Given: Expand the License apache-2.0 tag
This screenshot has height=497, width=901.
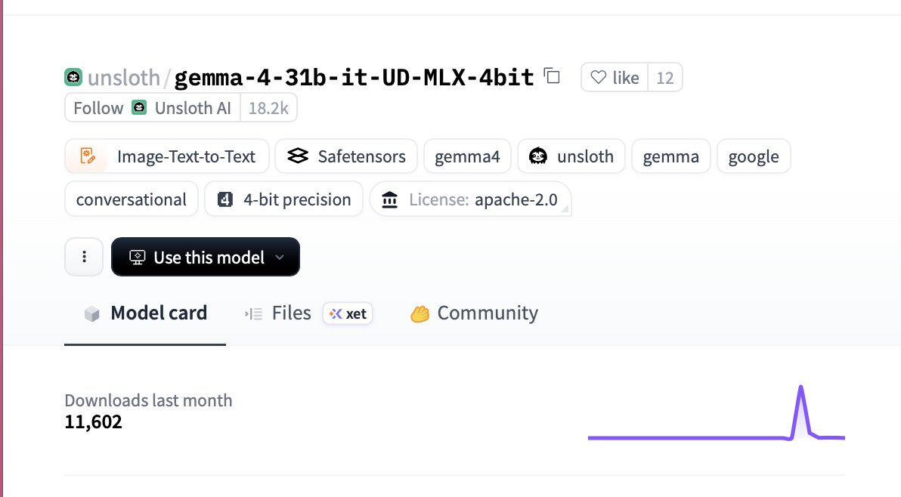Looking at the screenshot, I should click(470, 199).
